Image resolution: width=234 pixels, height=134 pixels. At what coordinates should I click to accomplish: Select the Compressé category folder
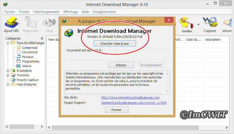coord(30,48)
